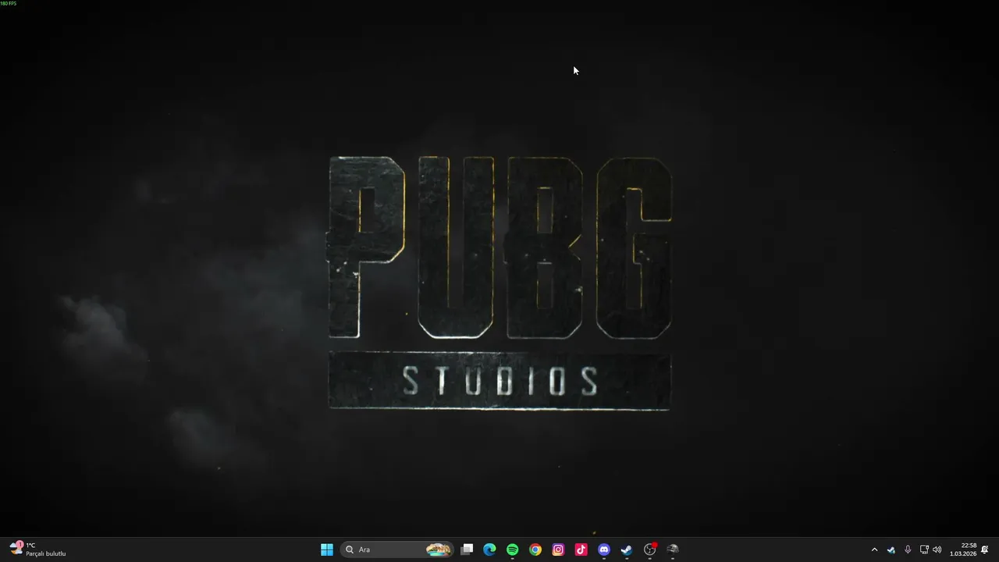Click Steam icon in system tray
The height and width of the screenshot is (562, 999).
pyautogui.click(x=891, y=550)
